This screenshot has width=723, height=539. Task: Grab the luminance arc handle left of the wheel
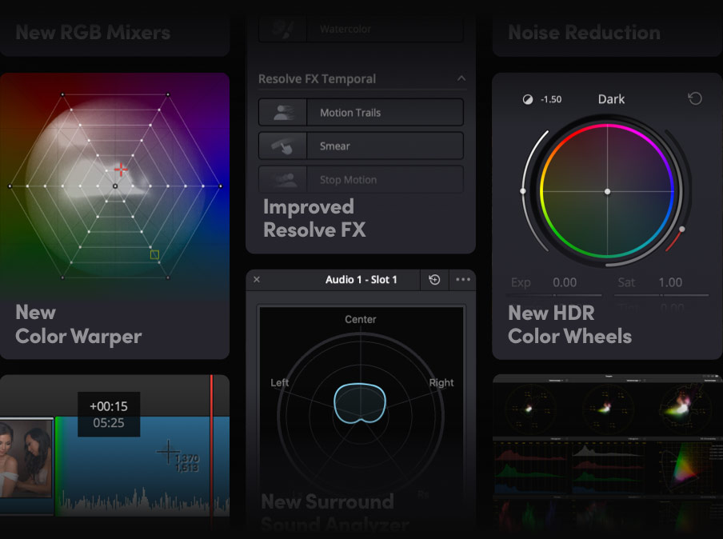[524, 191]
